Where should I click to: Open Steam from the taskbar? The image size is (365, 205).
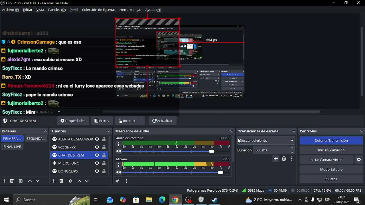click(214, 200)
